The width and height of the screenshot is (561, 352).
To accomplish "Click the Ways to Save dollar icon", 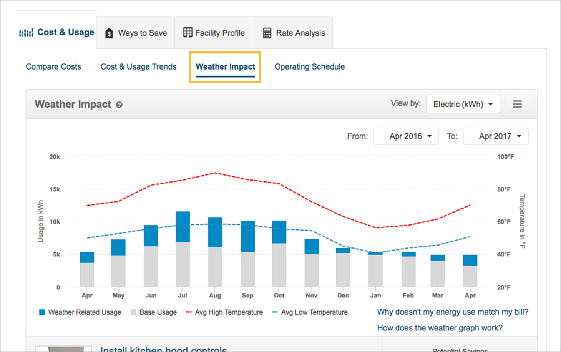I will [x=109, y=33].
